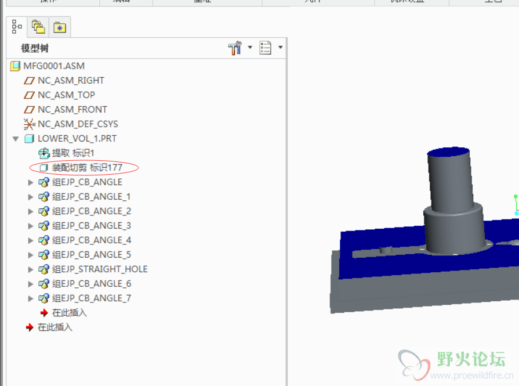
Task: Select 组EJP_CB_ANGLE_7 row text
Action: 92,299
